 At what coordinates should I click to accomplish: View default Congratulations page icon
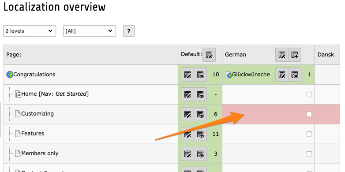tap(200, 75)
